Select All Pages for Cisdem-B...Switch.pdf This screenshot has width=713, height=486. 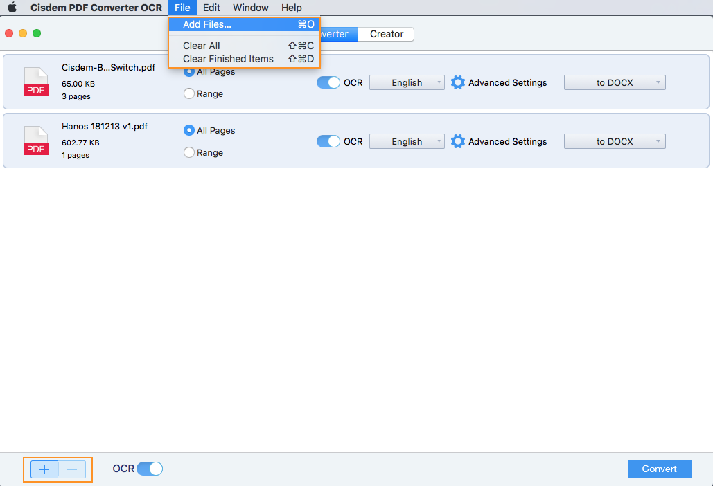point(189,72)
